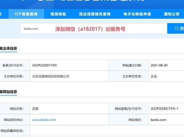Click the 备案/许可证号 label
This screenshot has width=184, height=138.
click(x=13, y=65)
